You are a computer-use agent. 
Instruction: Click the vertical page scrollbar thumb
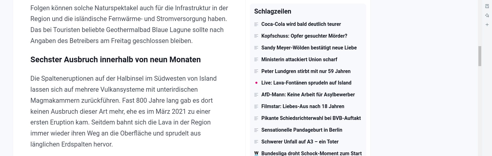[x=480, y=56]
